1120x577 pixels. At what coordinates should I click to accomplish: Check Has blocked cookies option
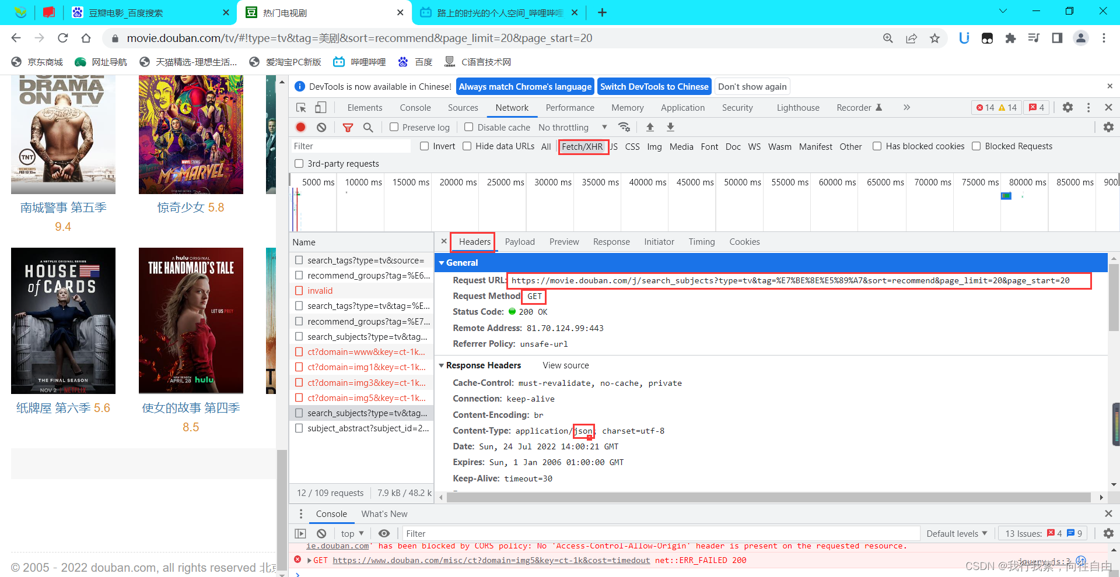coord(877,146)
